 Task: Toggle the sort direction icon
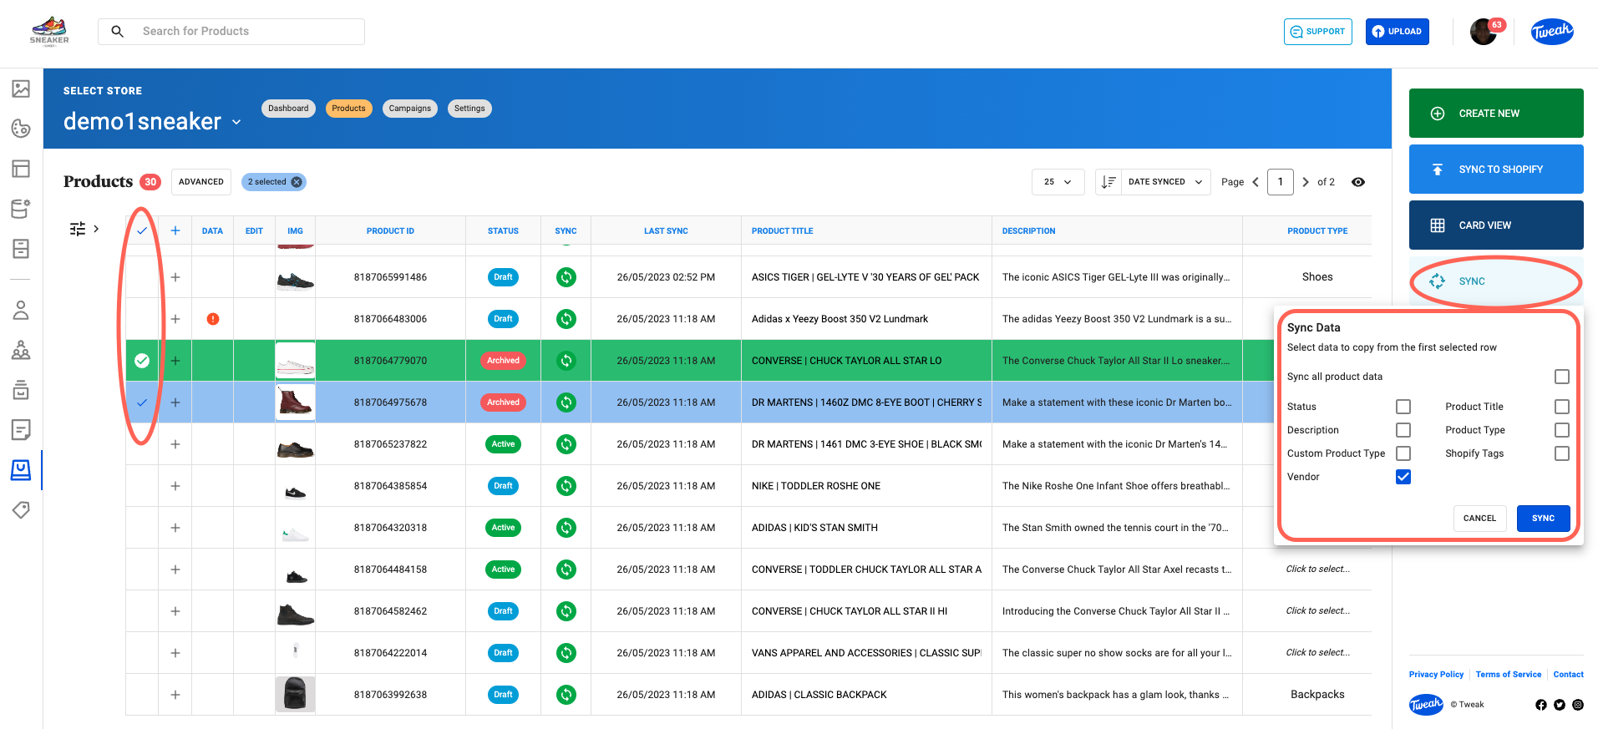click(x=1108, y=182)
